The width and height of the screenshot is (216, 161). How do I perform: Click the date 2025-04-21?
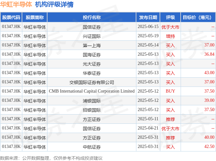click(x=148, y=128)
